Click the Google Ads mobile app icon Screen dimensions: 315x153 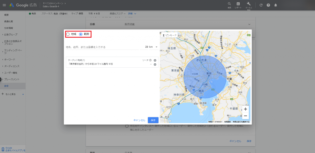tap(3, 149)
